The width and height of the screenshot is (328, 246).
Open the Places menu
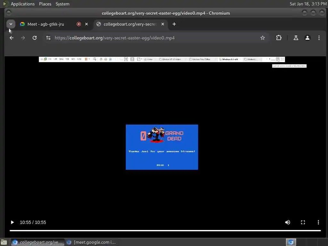tap(45, 4)
